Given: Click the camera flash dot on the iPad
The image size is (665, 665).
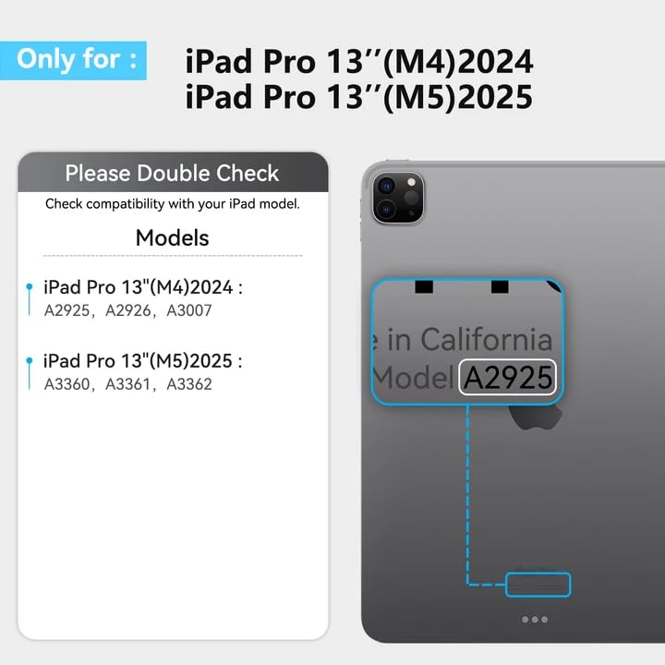Looking at the screenshot, I should pos(411,182).
